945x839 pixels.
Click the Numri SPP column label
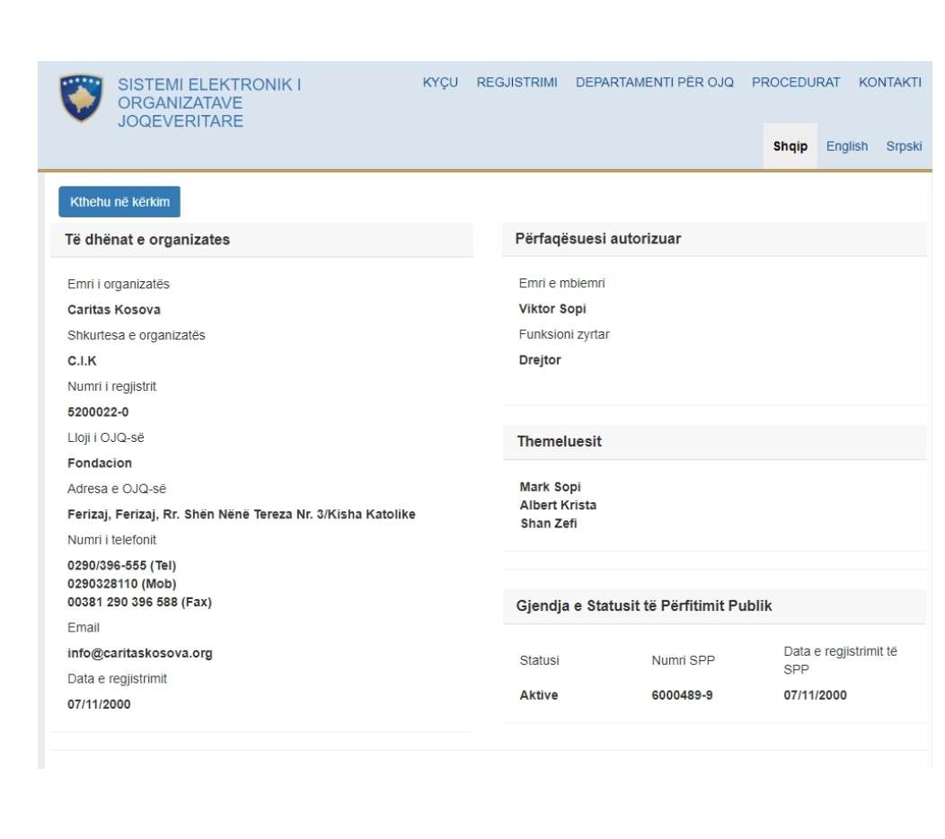pos(683,660)
